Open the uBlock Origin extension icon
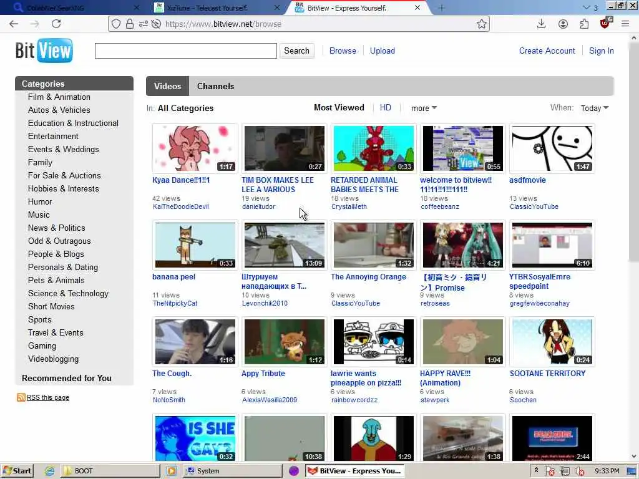Image resolution: width=639 pixels, height=479 pixels. point(605,23)
